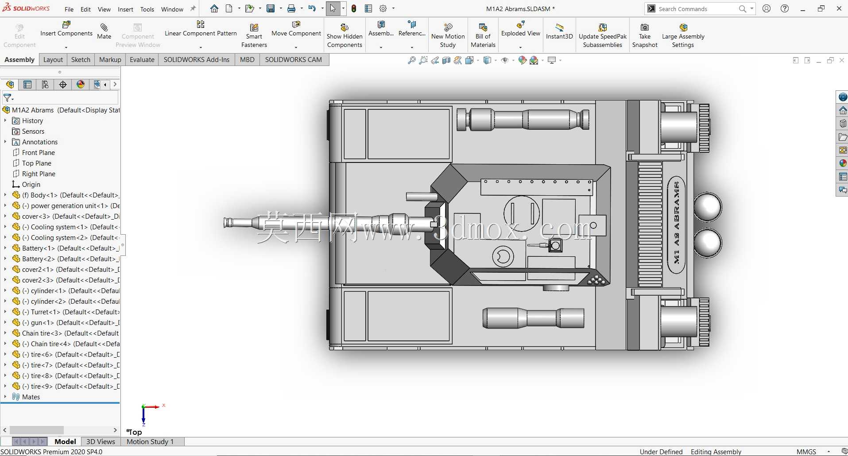
Task: Switch to the 3D Views bottom tab
Action: pos(101,441)
